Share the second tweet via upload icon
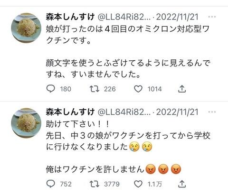 coord(182,184)
